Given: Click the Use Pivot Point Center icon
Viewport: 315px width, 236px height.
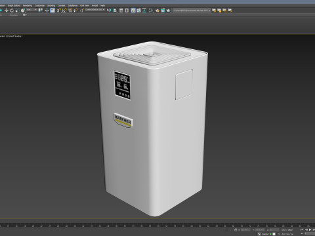Looking at the screenshot, I should (x=41, y=10).
